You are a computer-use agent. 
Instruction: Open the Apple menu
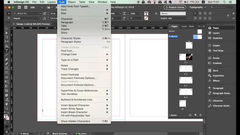[x=9, y=2]
